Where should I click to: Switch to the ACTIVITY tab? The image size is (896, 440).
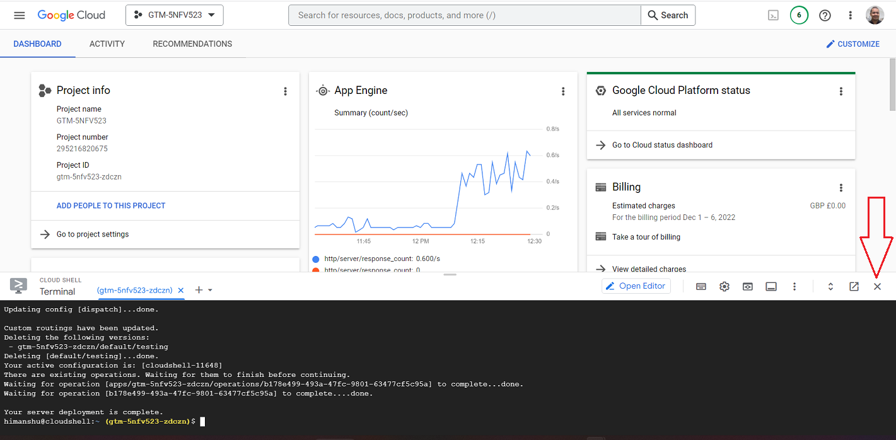(x=107, y=44)
